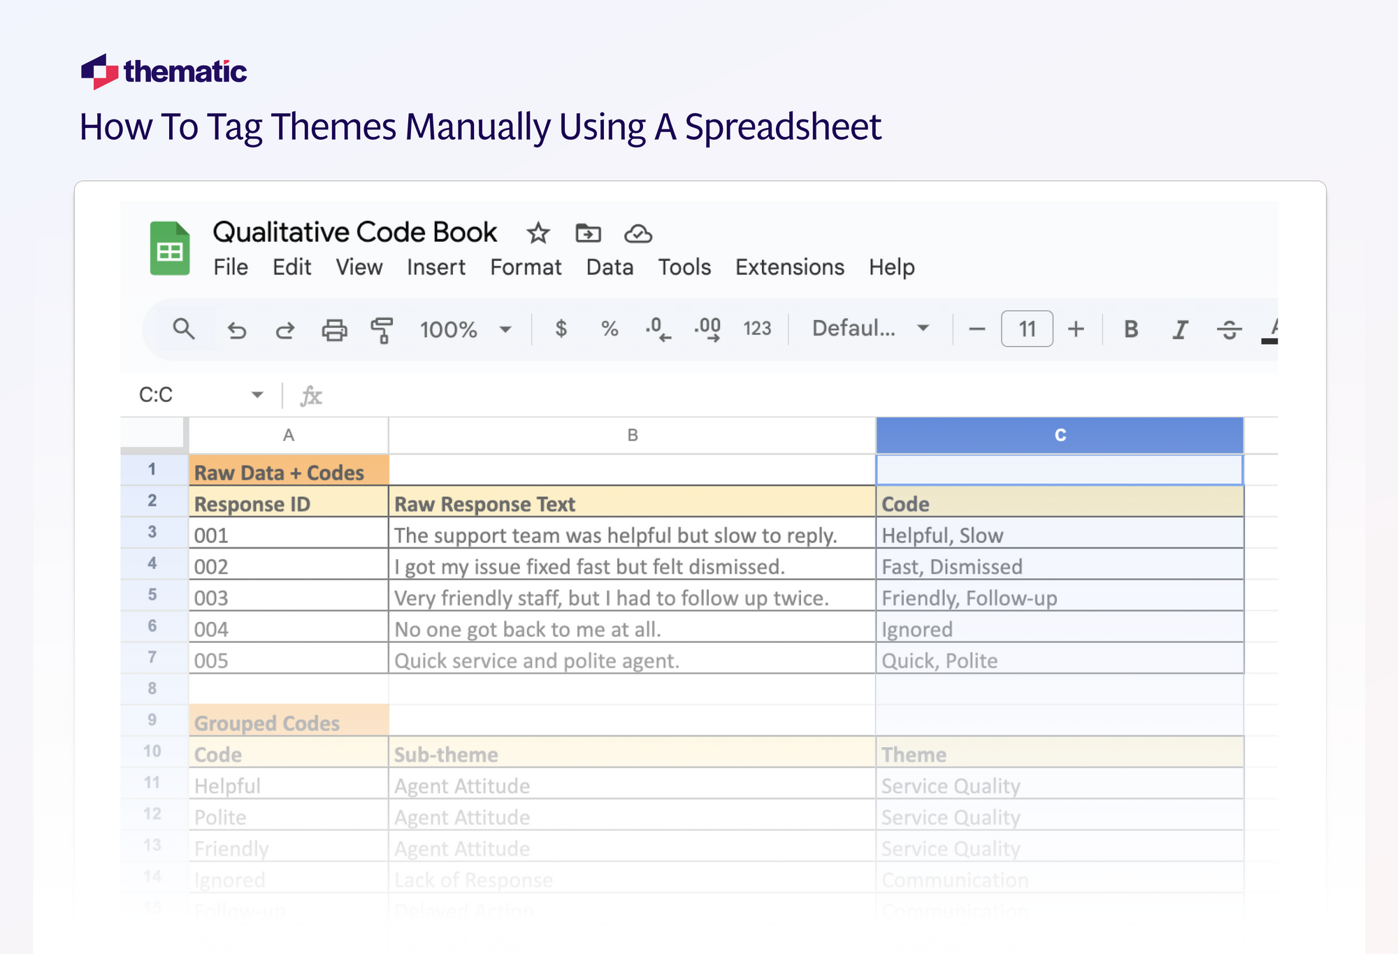
Task: Open the Insert menu
Action: [435, 267]
